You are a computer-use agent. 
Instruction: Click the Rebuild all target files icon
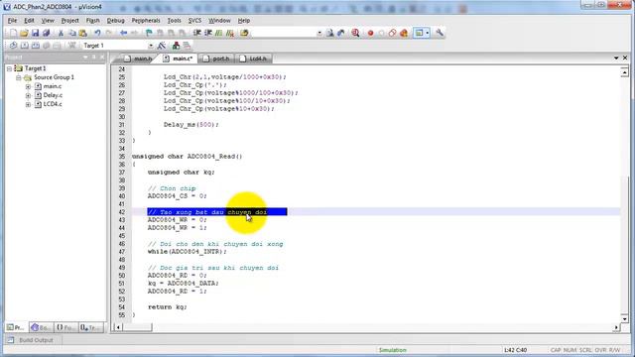[x=36, y=46]
